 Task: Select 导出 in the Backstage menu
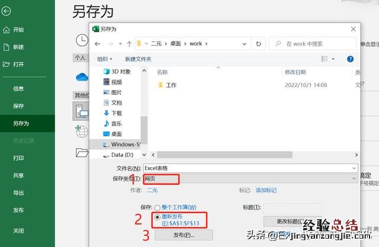(x=18, y=193)
